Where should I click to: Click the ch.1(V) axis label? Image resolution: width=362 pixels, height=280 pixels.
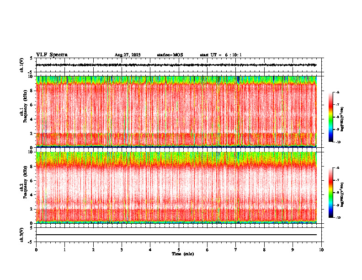[x=22, y=65]
